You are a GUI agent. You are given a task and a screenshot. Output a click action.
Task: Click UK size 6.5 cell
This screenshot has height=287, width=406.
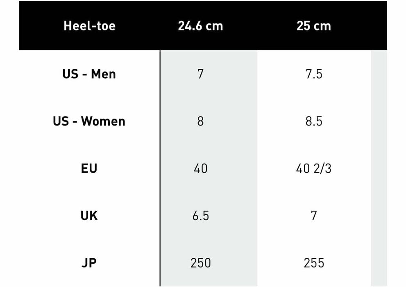click(200, 216)
